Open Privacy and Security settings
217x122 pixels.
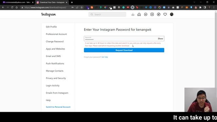click(56, 78)
